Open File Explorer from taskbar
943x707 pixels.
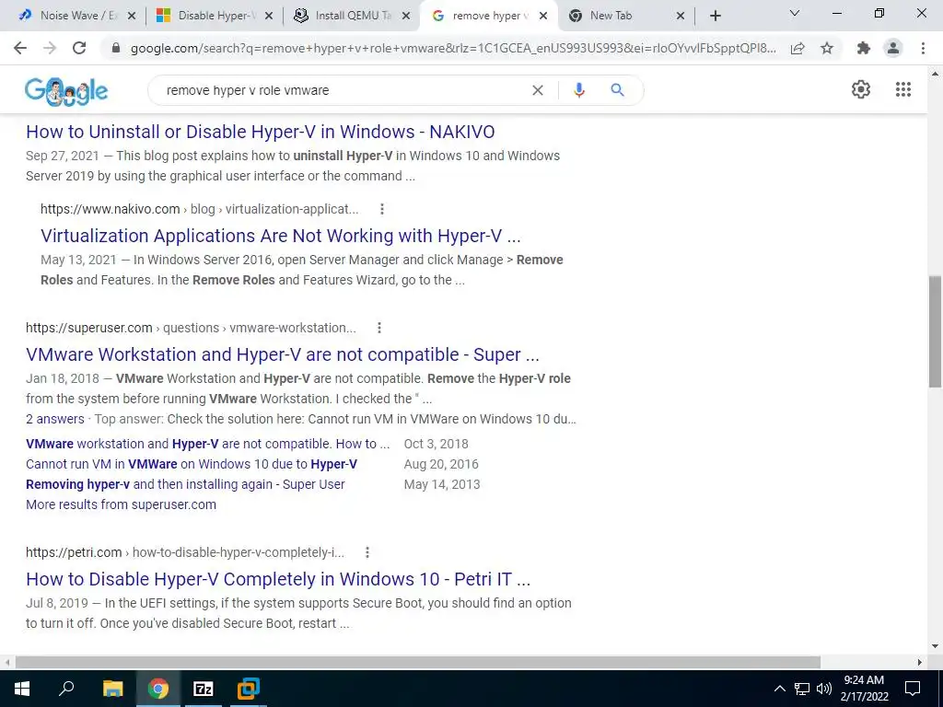click(x=112, y=689)
